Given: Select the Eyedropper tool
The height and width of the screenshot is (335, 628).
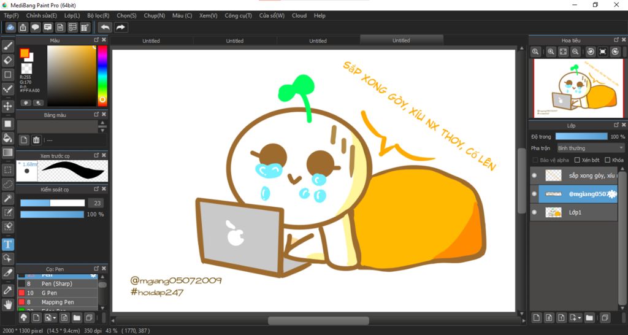Looking at the screenshot, I should pos(7,290).
